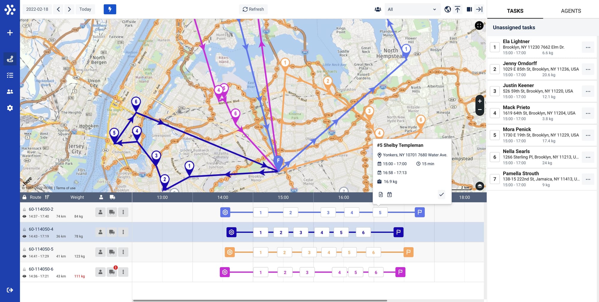Toggle visibility eye for route 60-114050-2

[x=25, y=216]
